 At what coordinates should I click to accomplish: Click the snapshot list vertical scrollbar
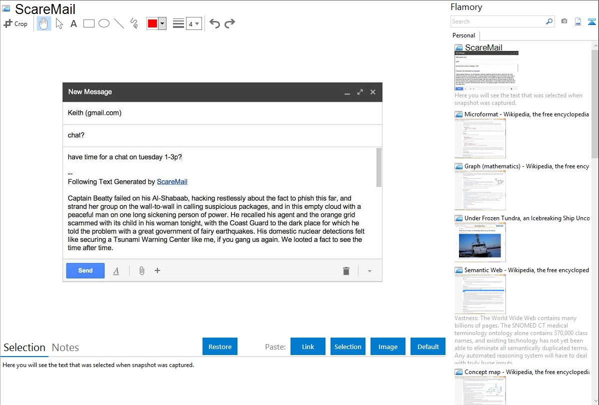point(595,103)
